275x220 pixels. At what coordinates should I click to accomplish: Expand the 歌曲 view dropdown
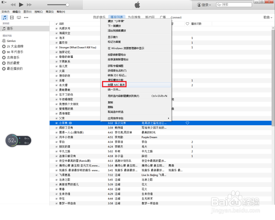(268, 17)
